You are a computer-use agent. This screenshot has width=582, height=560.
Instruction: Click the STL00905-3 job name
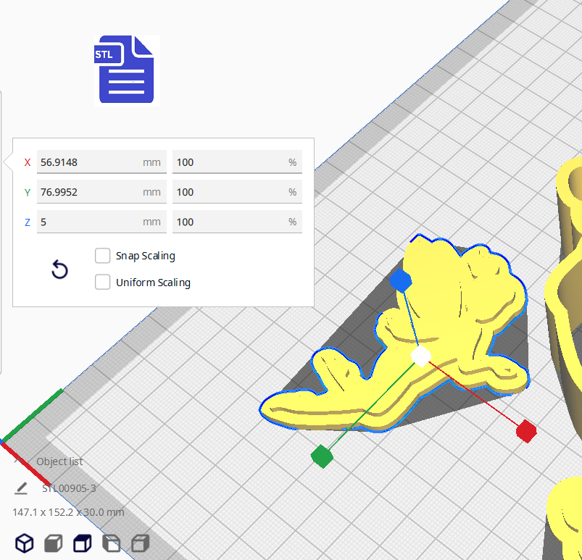tap(69, 488)
